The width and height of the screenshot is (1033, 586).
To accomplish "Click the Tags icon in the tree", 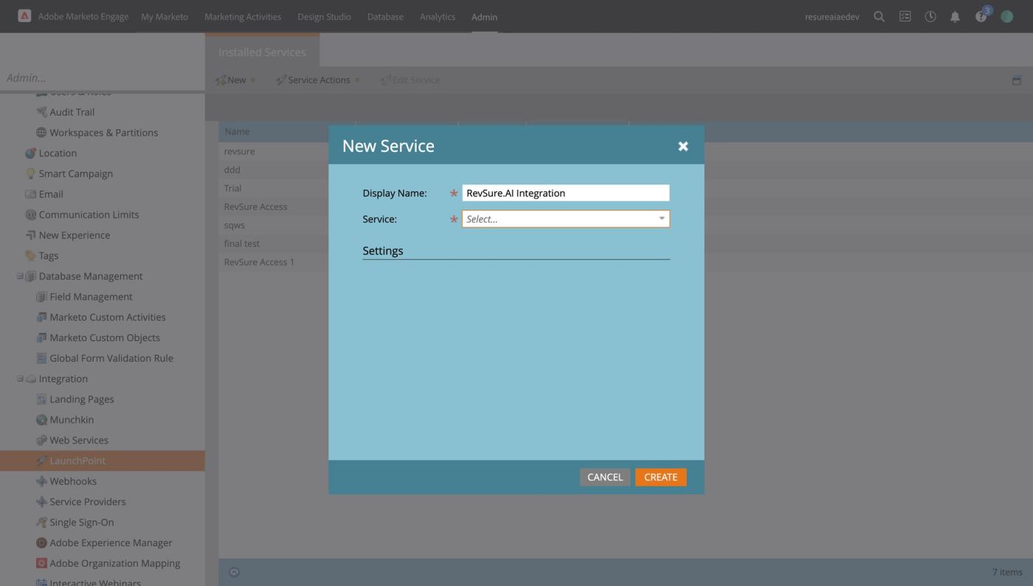I will click(x=30, y=255).
